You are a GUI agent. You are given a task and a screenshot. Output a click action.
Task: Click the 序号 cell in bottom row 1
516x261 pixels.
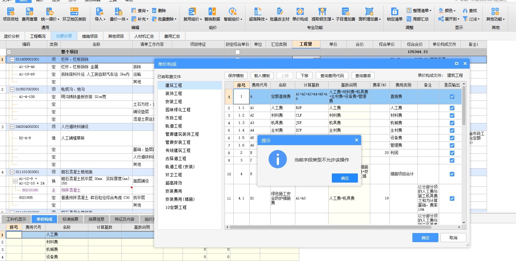pyautogui.click(x=14, y=234)
